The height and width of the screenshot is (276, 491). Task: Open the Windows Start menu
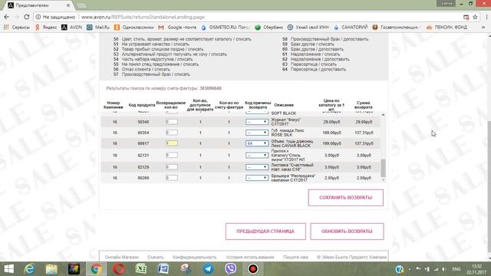[8, 269]
